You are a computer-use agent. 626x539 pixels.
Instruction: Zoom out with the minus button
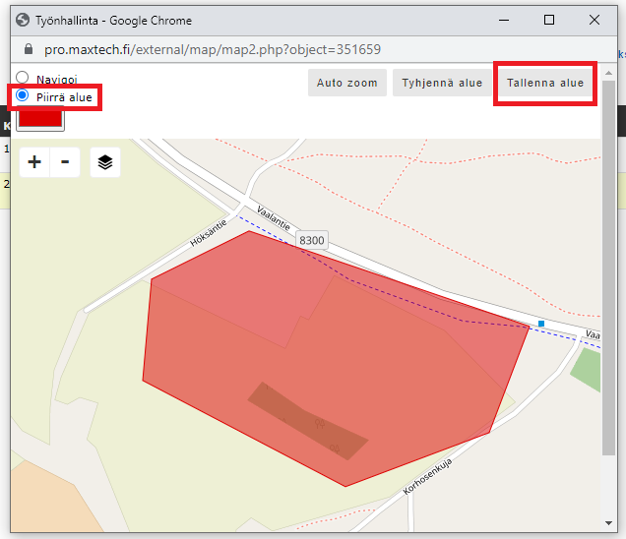pyautogui.click(x=65, y=162)
